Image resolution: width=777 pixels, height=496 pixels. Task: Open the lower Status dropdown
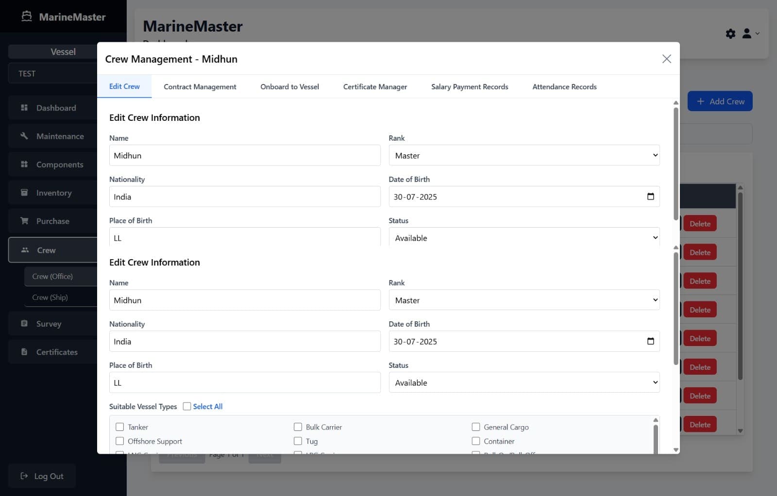[x=524, y=382]
